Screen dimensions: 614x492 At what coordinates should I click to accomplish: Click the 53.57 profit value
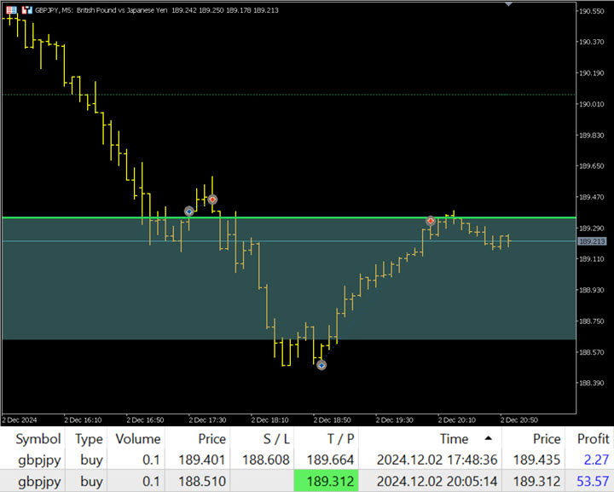(593, 482)
